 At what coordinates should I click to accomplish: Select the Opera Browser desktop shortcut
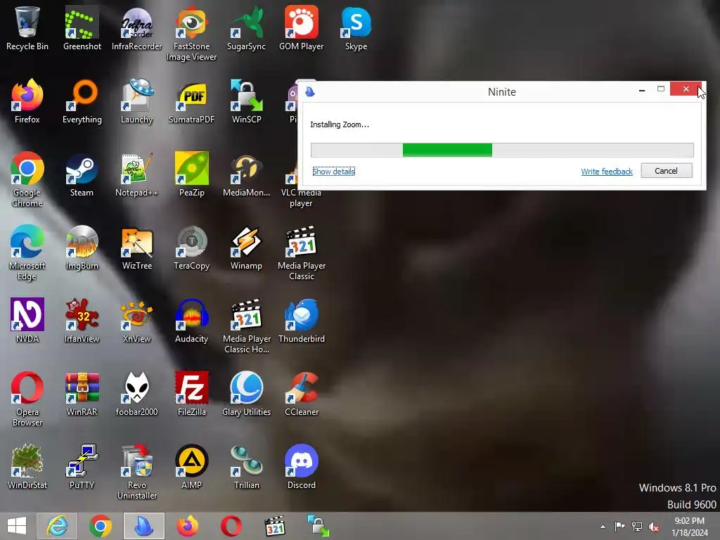tap(27, 399)
